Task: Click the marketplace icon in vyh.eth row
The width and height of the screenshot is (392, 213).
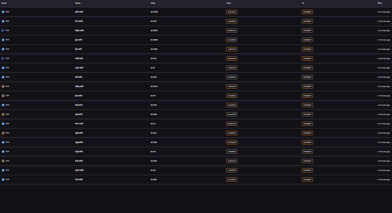Action: click(x=3, y=68)
